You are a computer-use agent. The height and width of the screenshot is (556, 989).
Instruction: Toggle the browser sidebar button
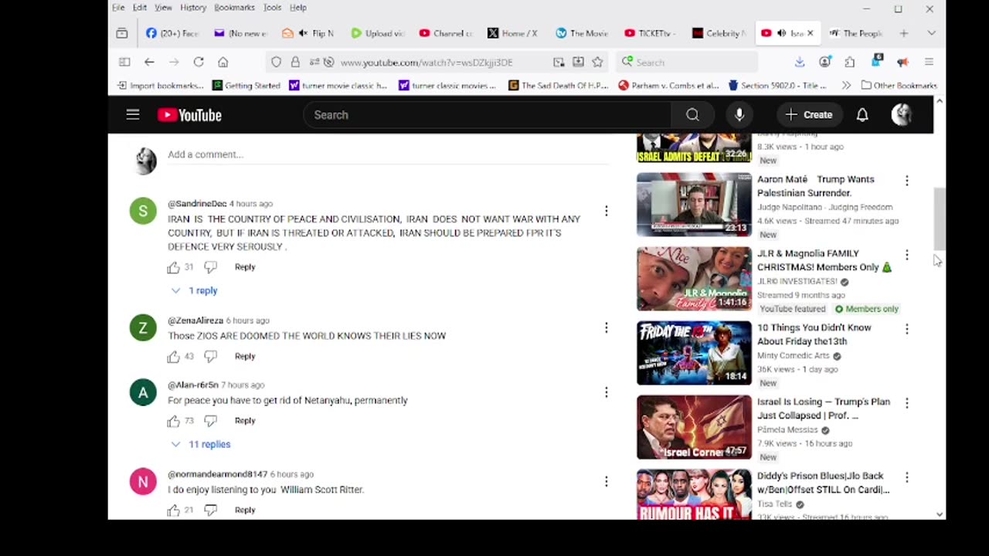pos(124,63)
